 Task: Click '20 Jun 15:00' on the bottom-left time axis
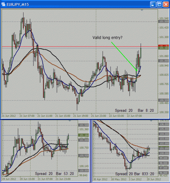point(27,179)
